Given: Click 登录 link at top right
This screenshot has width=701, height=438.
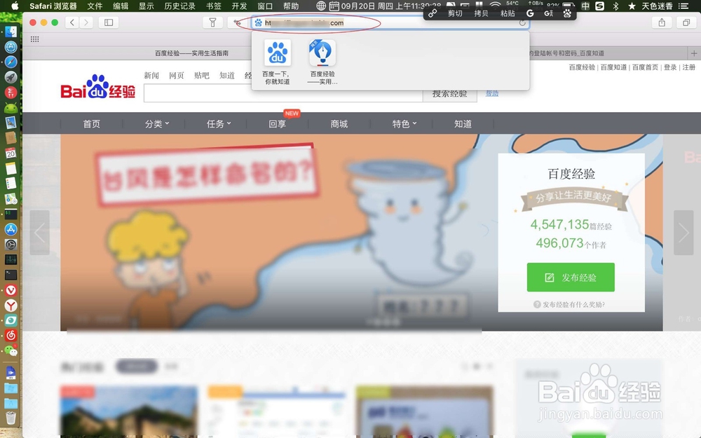Looking at the screenshot, I should (x=669, y=67).
